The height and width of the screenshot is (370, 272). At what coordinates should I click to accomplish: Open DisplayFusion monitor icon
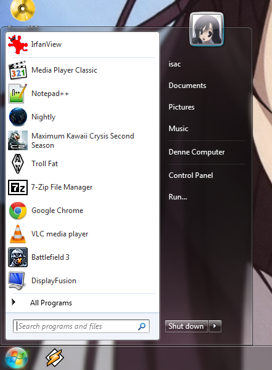[17, 281]
